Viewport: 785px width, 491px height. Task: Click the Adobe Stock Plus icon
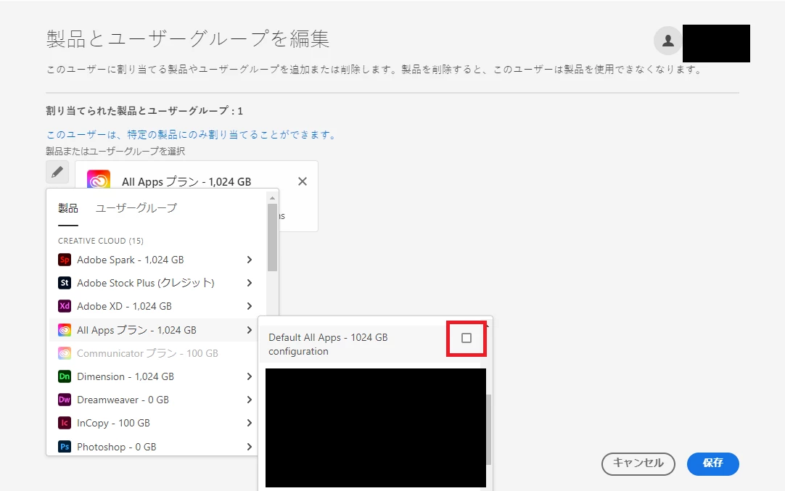65,283
